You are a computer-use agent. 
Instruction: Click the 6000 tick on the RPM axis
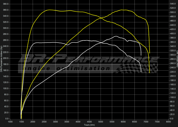point(123,122)
